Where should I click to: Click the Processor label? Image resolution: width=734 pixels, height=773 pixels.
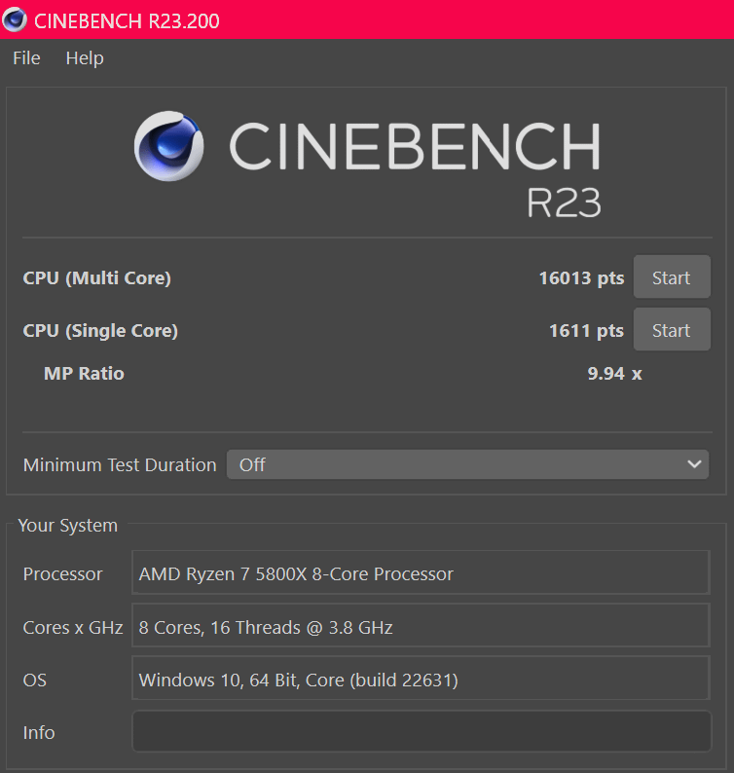[x=62, y=573]
